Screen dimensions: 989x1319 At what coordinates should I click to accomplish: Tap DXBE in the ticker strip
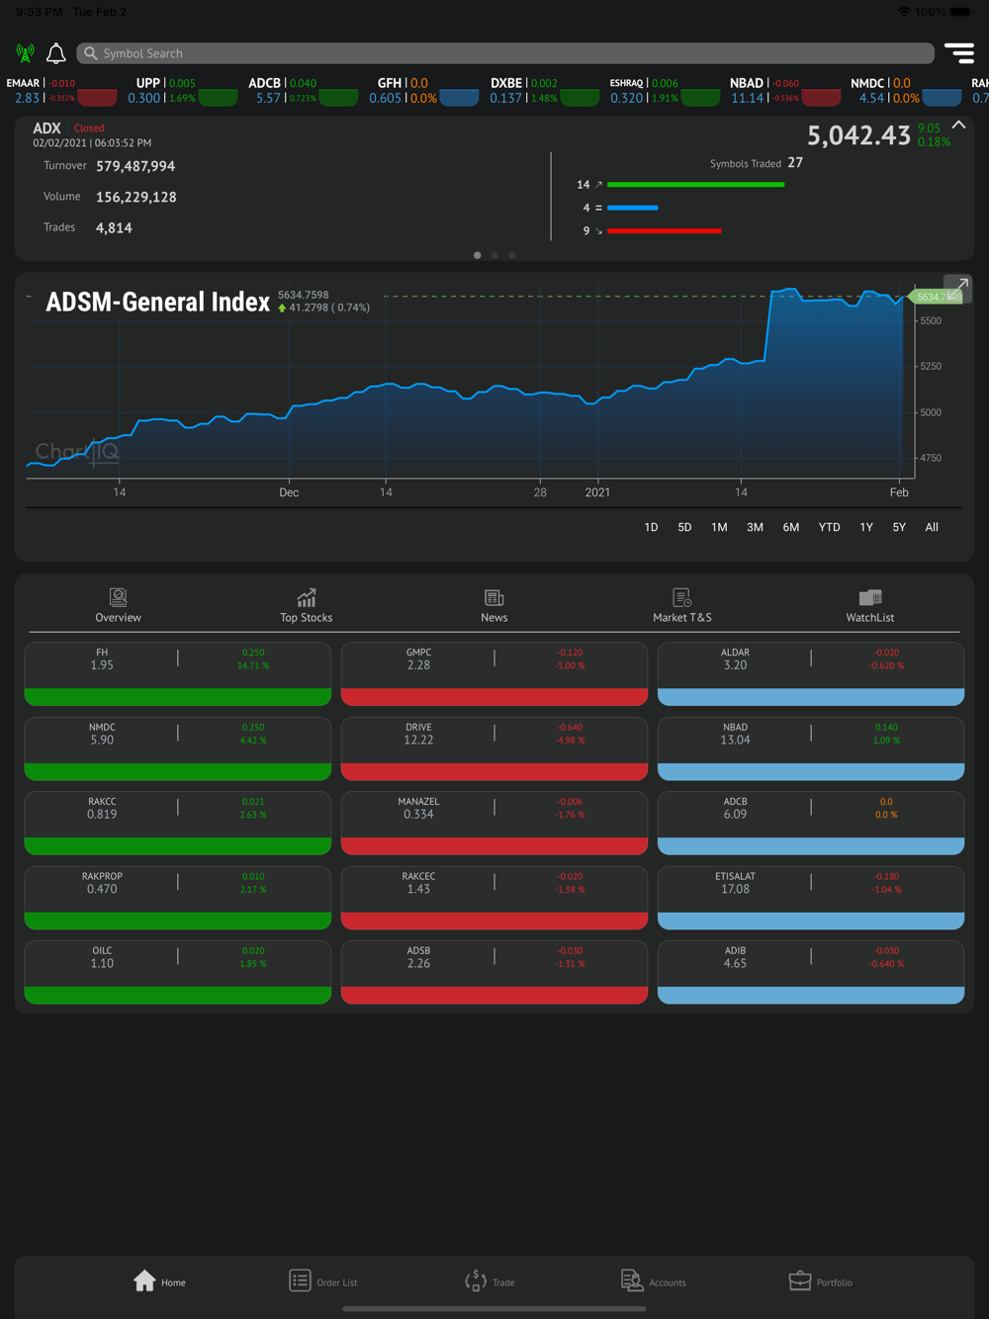(x=544, y=91)
